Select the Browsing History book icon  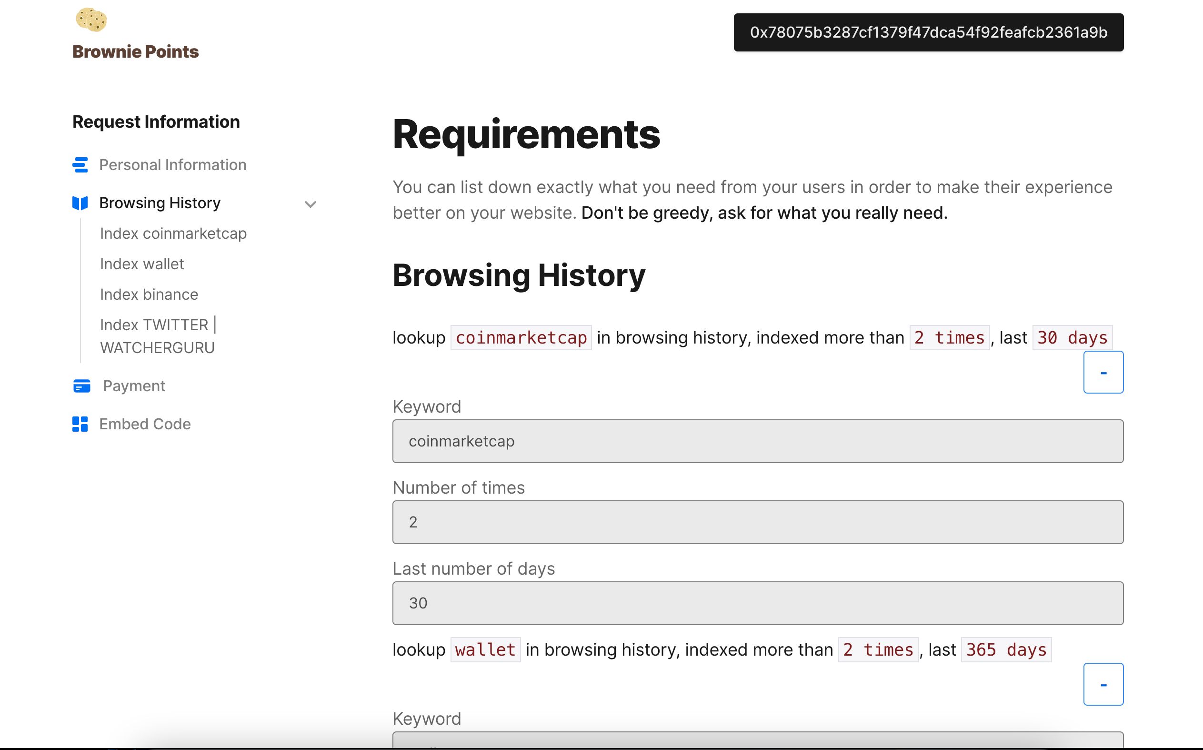[80, 202]
